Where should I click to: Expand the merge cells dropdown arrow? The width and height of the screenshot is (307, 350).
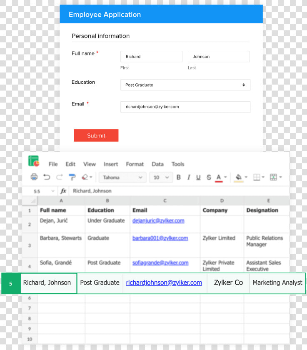[280, 177]
